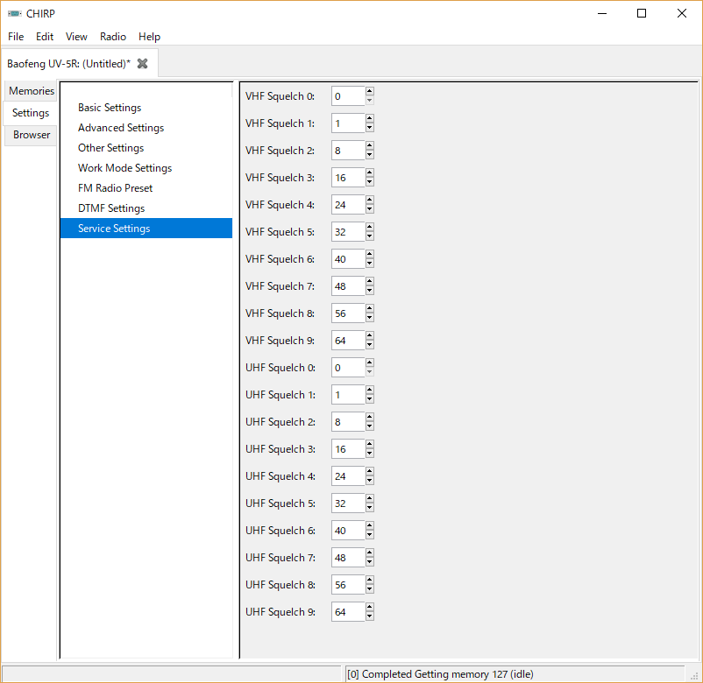
Task: Select Advanced Settings in the list
Action: coord(146,128)
